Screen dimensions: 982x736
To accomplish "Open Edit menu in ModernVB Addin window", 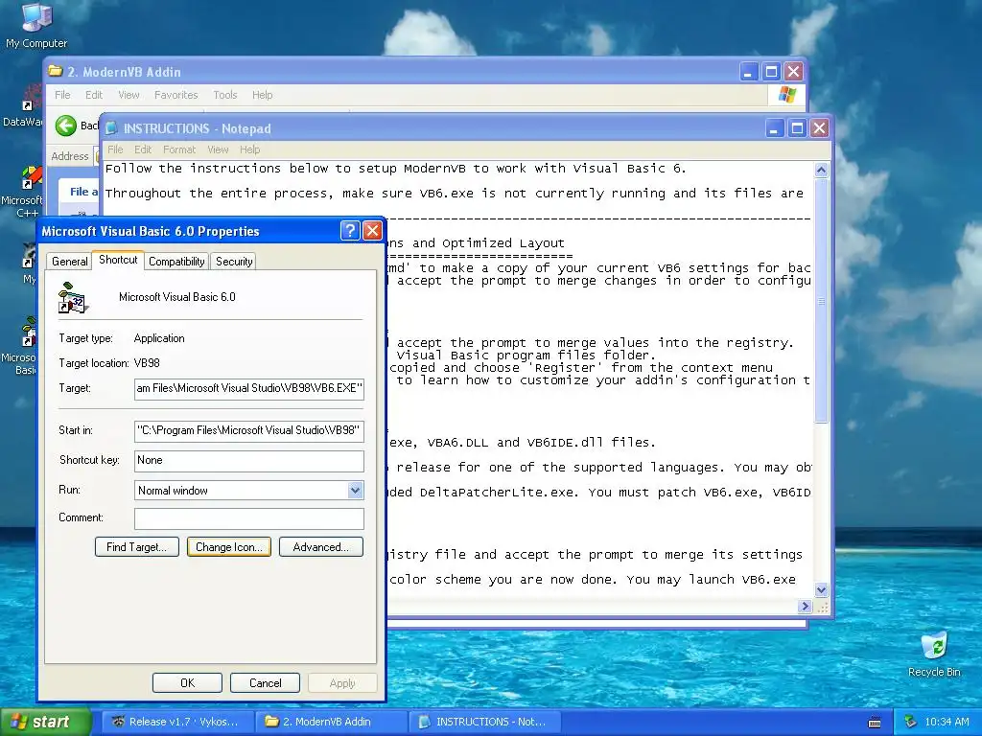I will coord(94,95).
